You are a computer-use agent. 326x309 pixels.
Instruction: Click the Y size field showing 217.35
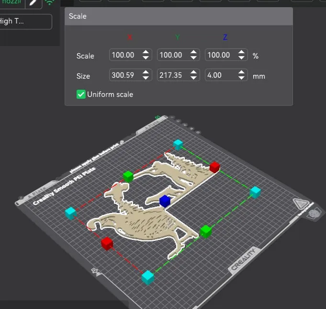point(178,75)
